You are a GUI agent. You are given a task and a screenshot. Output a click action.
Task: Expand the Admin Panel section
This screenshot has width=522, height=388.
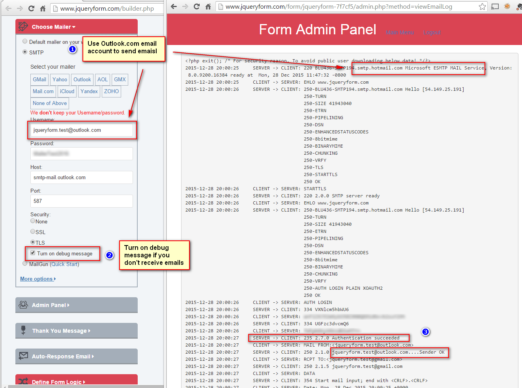[x=77, y=305]
